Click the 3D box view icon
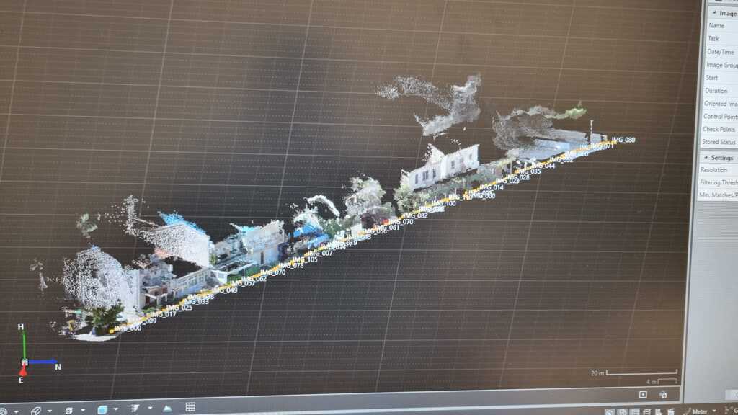The width and height of the screenshot is (738, 415). [69, 410]
